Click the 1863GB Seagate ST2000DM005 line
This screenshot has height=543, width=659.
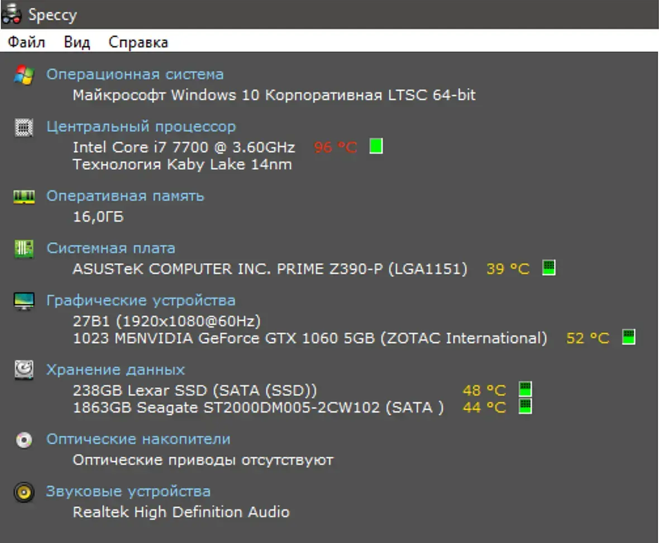coord(258,407)
